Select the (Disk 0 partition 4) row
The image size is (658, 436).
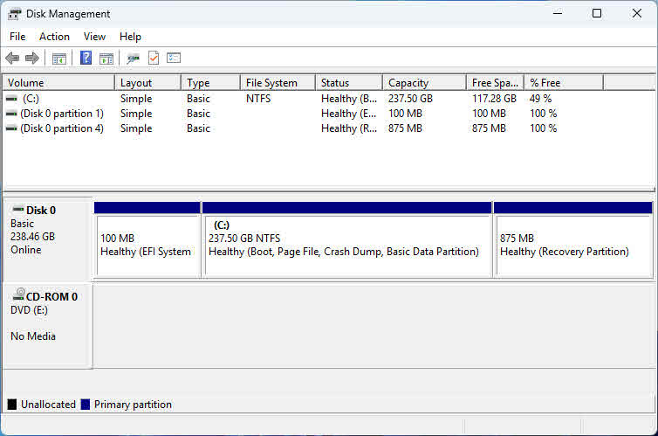pyautogui.click(x=62, y=128)
